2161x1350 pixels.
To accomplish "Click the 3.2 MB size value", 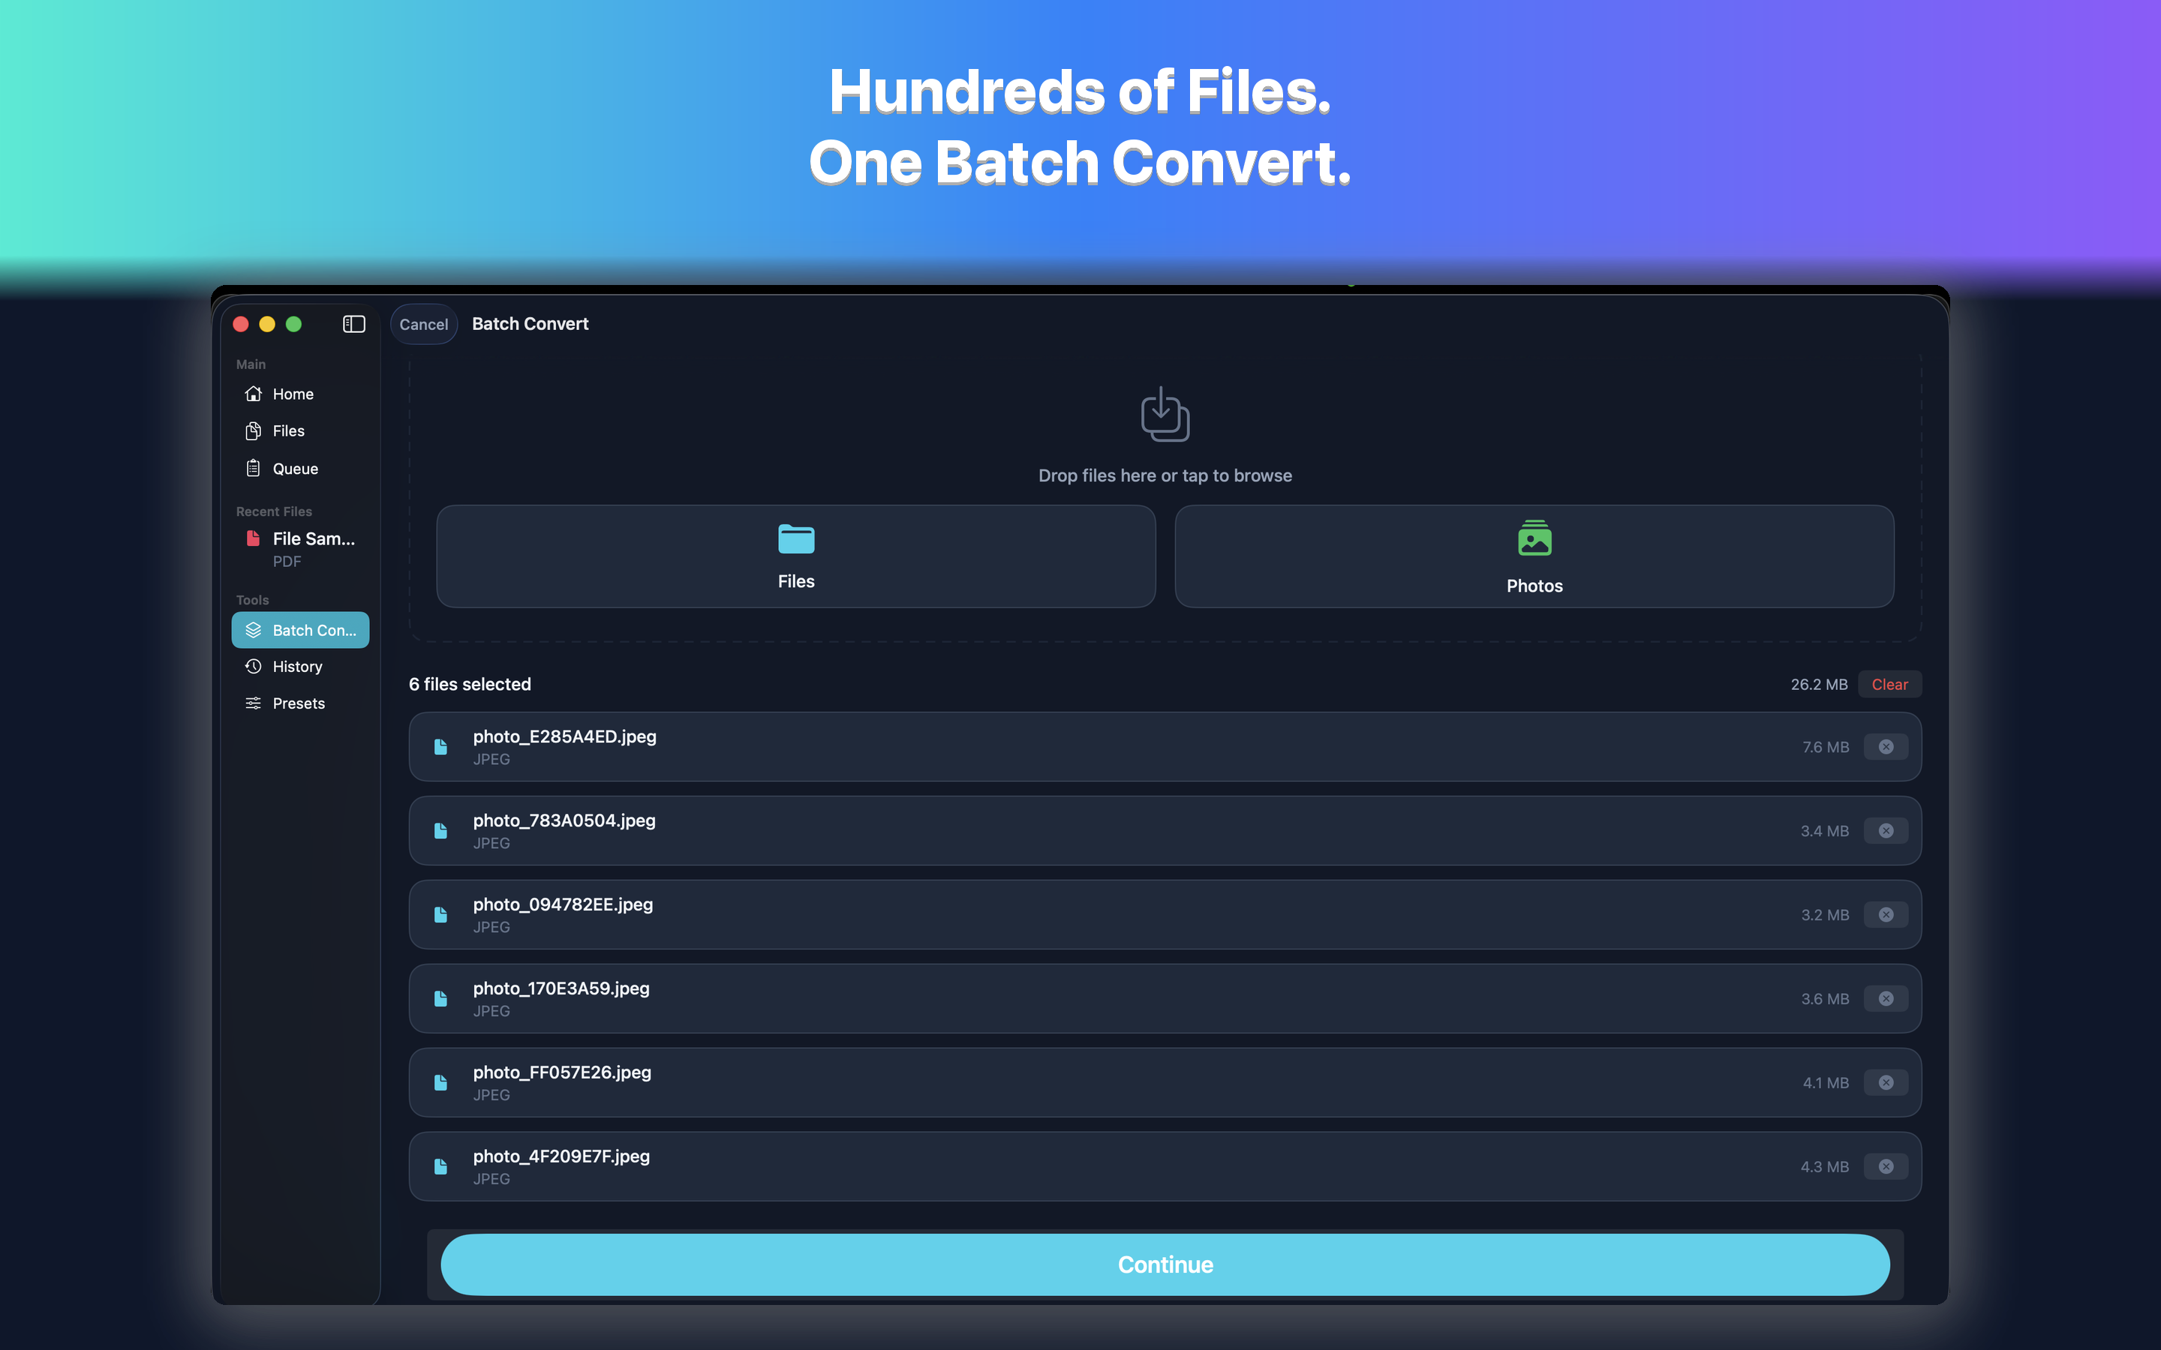I will click(x=1824, y=915).
